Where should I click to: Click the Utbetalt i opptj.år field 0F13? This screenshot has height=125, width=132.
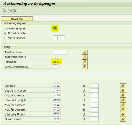57,100
